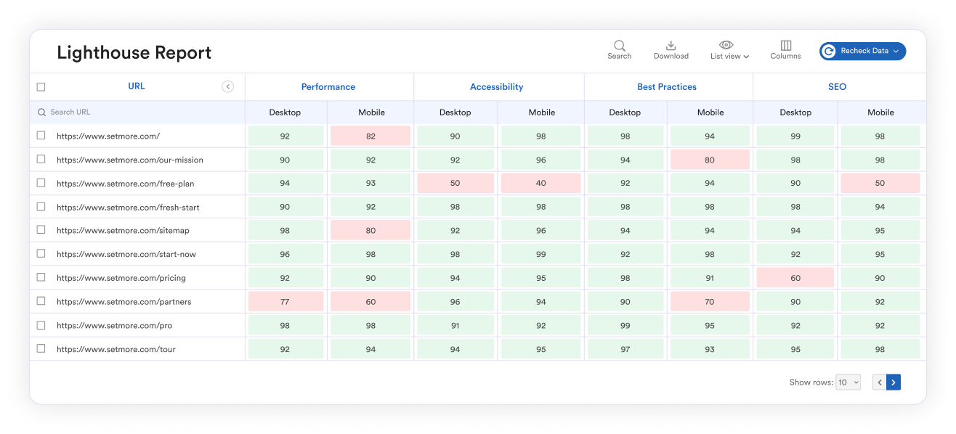
Task: Collapse the URL column using its chevron
Action: tap(227, 86)
